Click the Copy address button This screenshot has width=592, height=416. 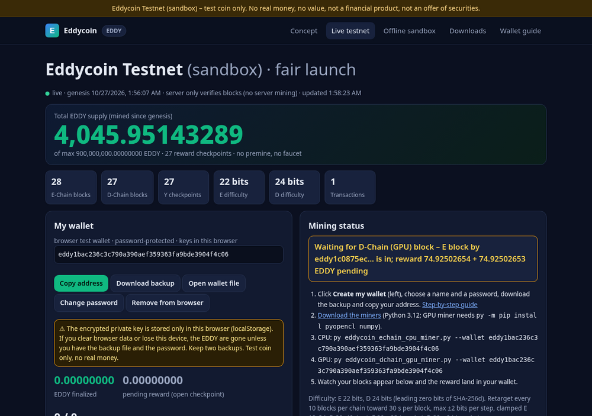point(81,283)
